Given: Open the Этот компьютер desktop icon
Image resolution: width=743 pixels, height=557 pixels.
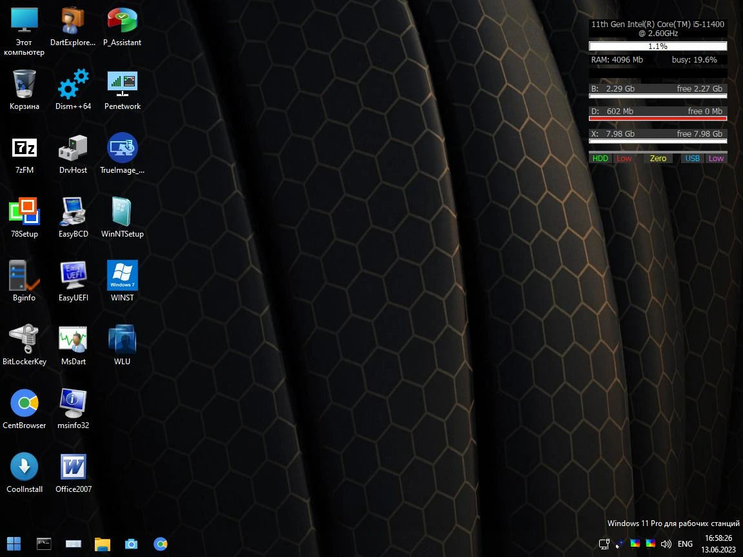Looking at the screenshot, I should click(24, 31).
